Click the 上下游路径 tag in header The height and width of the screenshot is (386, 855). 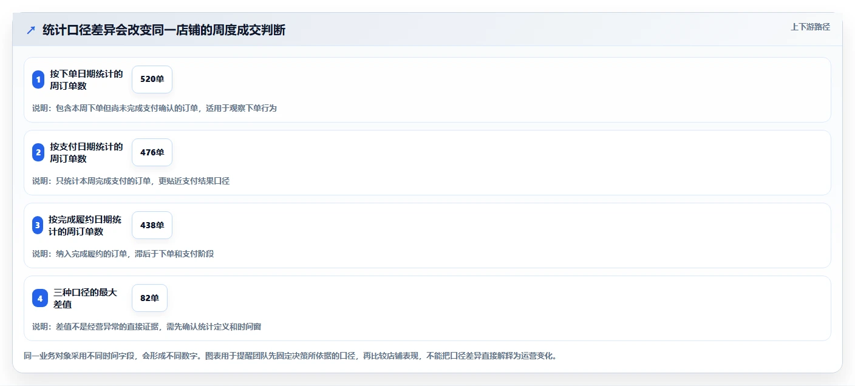[810, 27]
